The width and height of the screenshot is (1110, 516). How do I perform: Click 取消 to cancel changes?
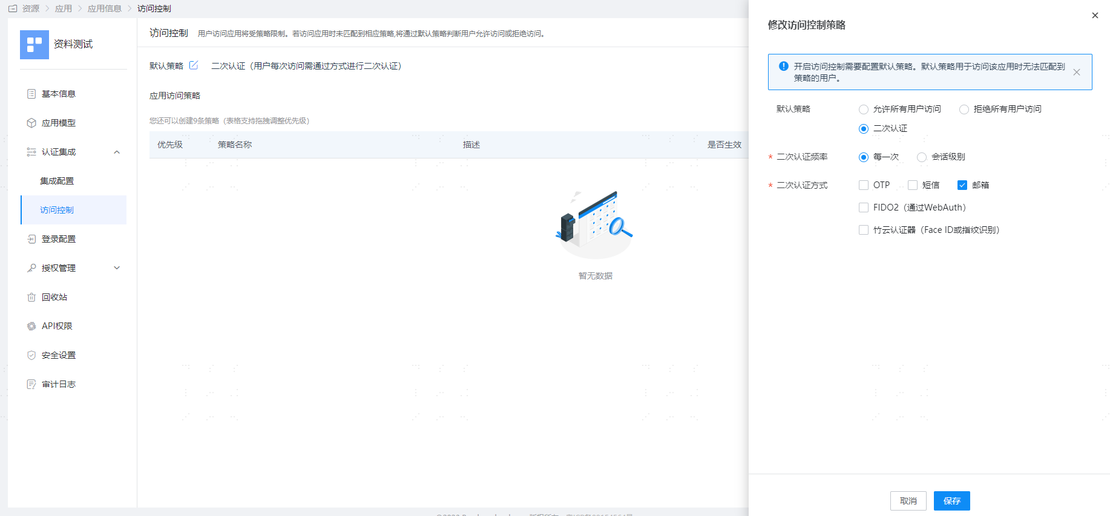[908, 501]
